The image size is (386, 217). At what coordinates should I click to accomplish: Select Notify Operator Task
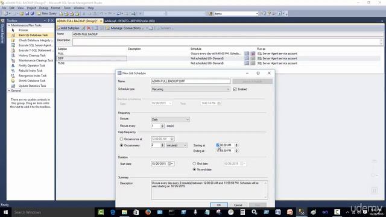coord(32,66)
